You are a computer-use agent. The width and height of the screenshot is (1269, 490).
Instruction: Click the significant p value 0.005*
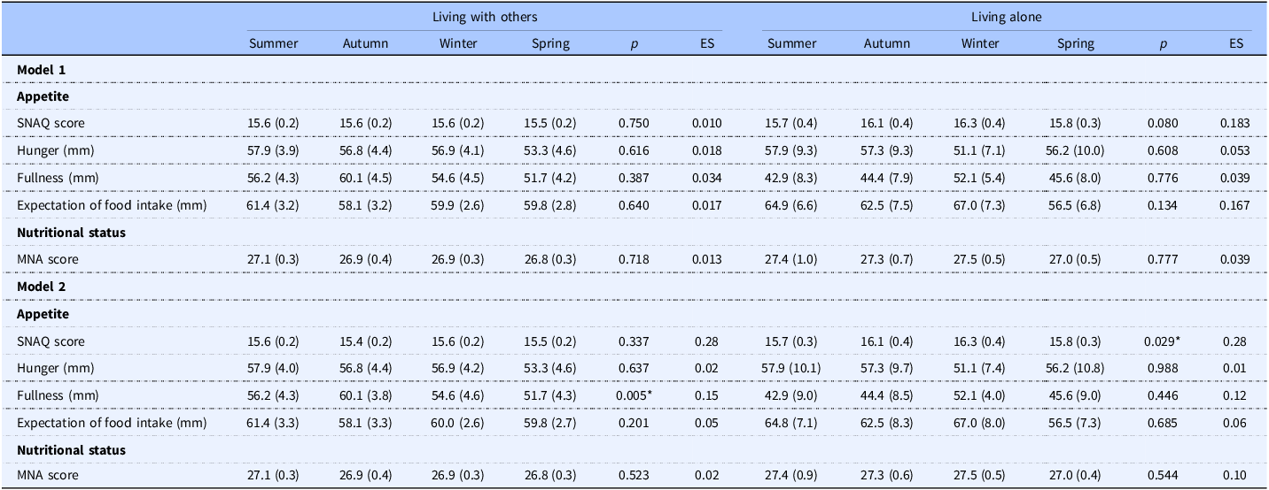pos(634,395)
